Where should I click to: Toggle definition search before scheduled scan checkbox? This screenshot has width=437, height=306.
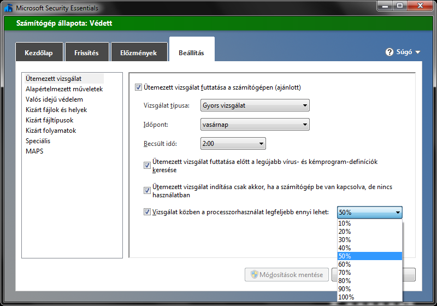pyautogui.click(x=147, y=165)
